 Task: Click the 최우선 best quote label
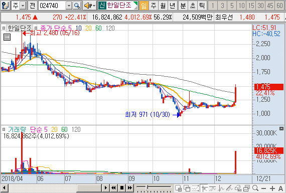click(x=224, y=18)
